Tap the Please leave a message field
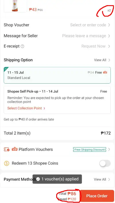The width and height of the screenshot is (115, 203). coord(84,36)
